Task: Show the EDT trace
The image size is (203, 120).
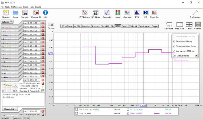Action: click(x=128, y=109)
